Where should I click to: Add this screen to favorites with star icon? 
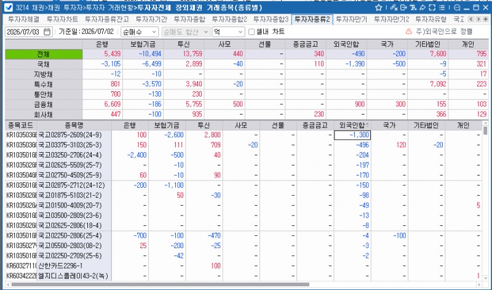pyautogui.click(x=379, y=7)
